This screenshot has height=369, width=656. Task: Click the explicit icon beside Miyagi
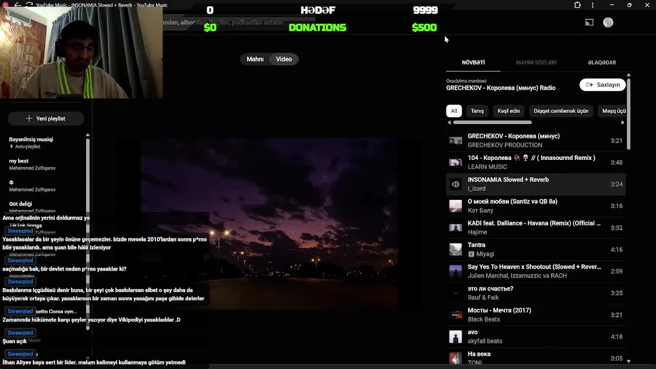(x=471, y=254)
